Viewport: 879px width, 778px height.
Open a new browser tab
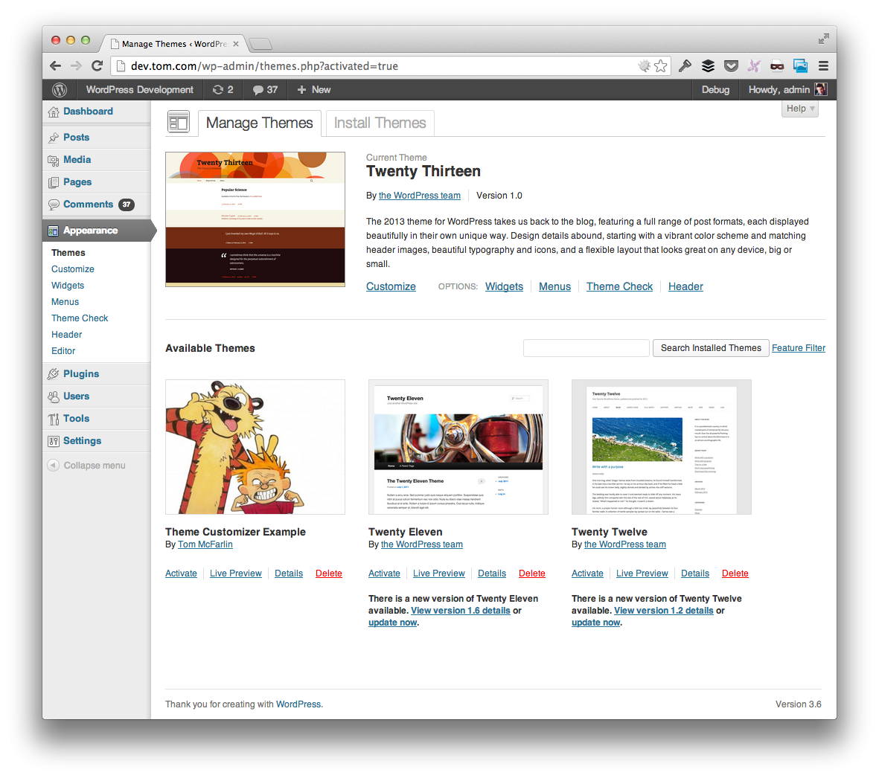pyautogui.click(x=260, y=44)
